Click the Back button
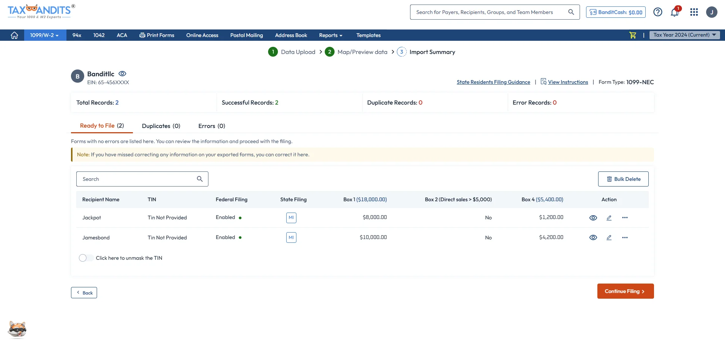 (84, 293)
